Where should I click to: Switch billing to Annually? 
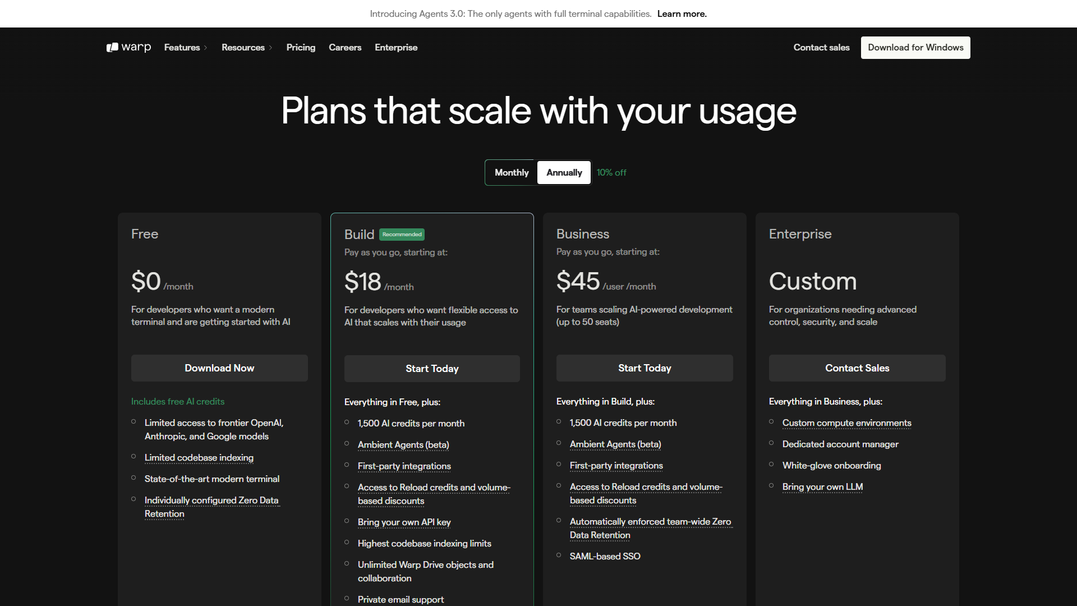point(563,172)
